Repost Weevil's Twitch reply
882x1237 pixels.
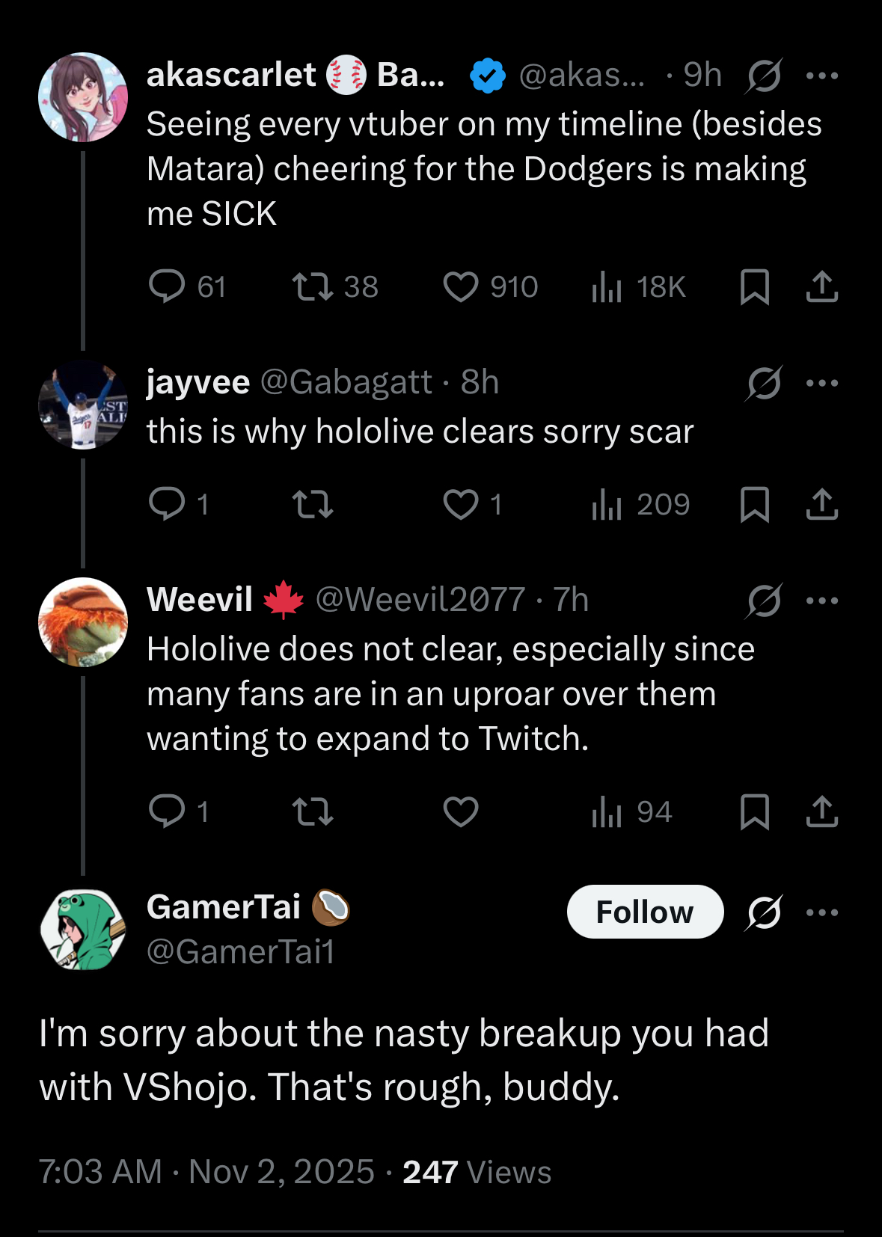(x=312, y=811)
